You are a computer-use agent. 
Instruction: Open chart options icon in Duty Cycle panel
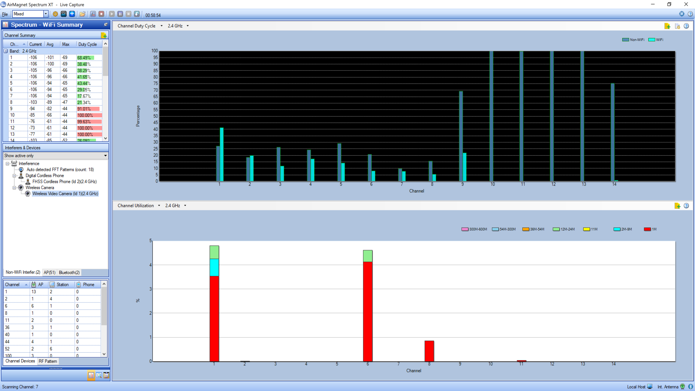click(x=678, y=26)
